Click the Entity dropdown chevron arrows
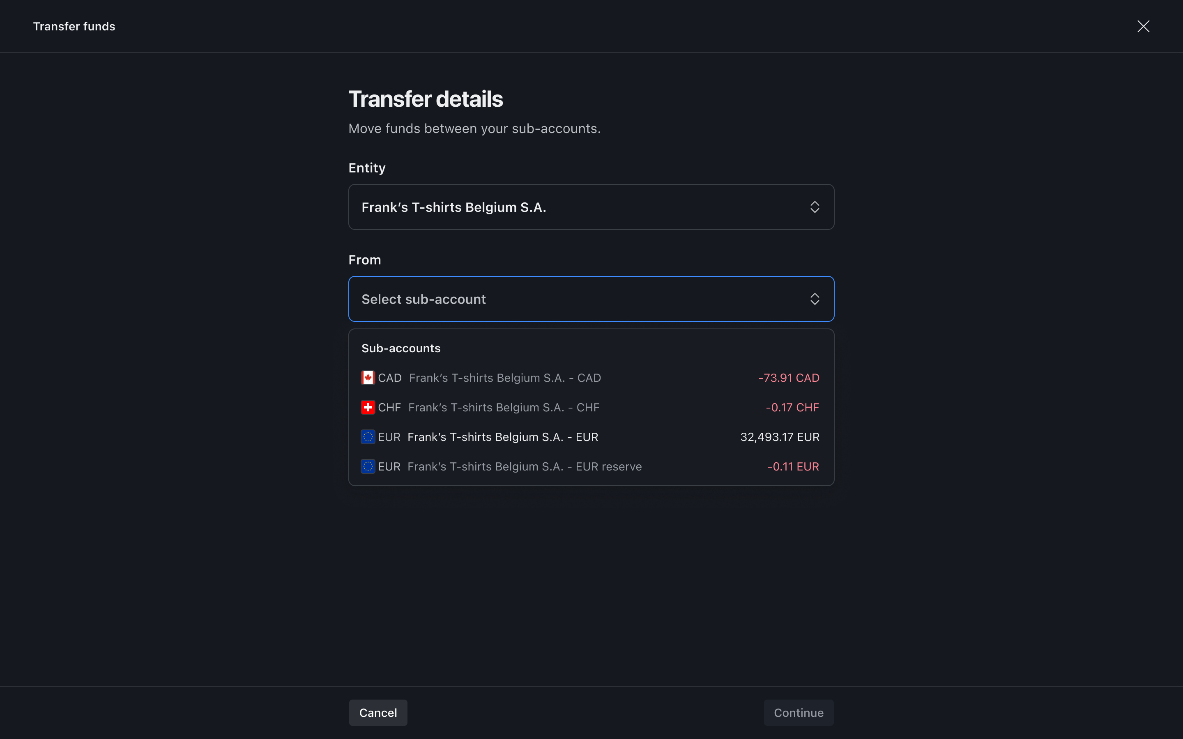The height and width of the screenshot is (739, 1183). pyautogui.click(x=815, y=207)
